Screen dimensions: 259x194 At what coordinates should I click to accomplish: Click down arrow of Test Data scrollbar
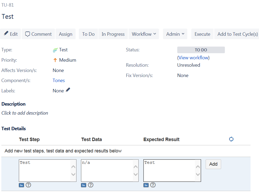[x=136, y=174]
